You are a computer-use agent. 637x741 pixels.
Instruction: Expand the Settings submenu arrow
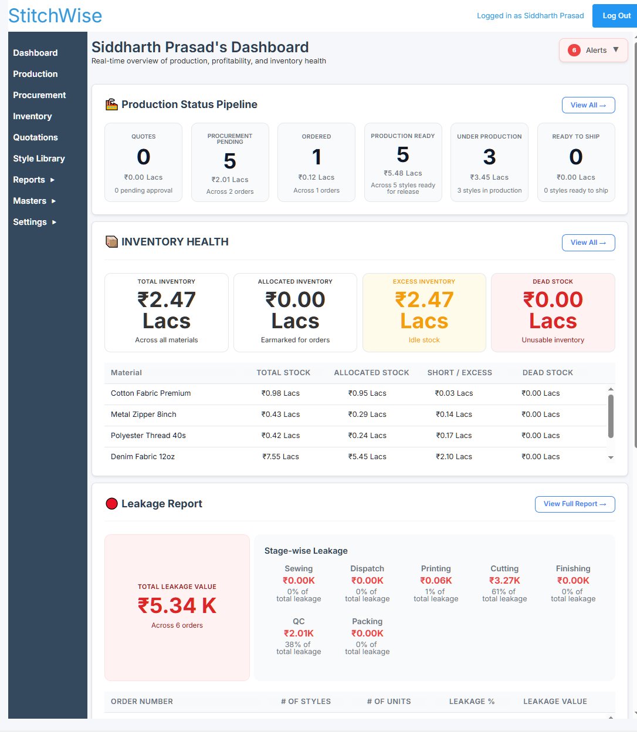coord(54,222)
